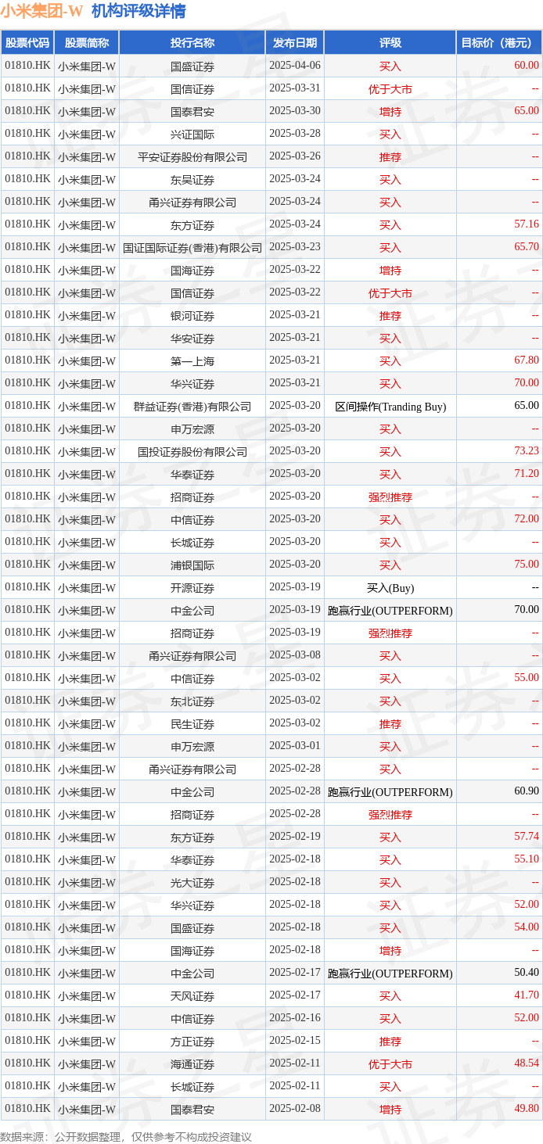Screen dimensions: 543x1144
Task: Click target price 49.80
Action: coord(527,1109)
